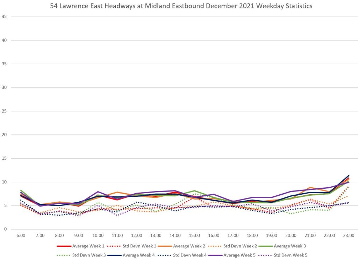Click the 0 value on vertical axis
Screen dimensions: 358x260
[x=5, y=229]
